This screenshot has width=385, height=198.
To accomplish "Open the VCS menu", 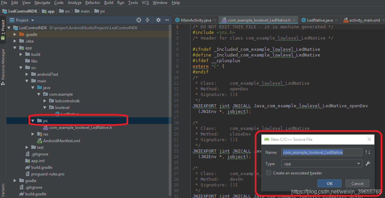I will [145, 3].
